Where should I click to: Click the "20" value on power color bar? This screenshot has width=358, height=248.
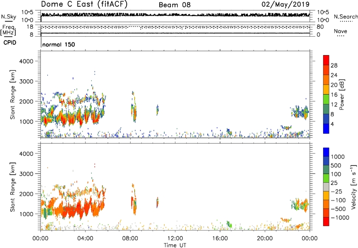[334, 85]
